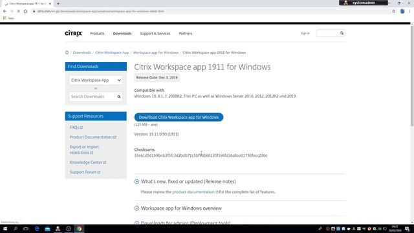Open the Product Documentation sidebar link
Screen dimensions: 414x233
point(93,137)
